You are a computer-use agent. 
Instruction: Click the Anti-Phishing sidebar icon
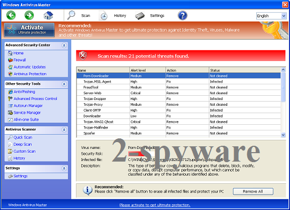[10, 92]
